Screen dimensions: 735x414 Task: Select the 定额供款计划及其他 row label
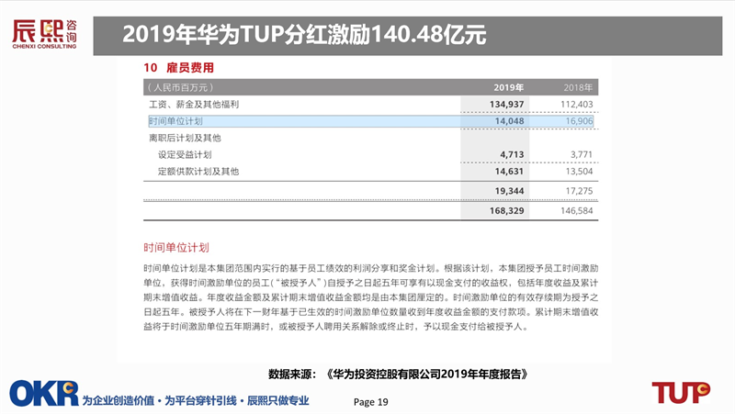(198, 172)
